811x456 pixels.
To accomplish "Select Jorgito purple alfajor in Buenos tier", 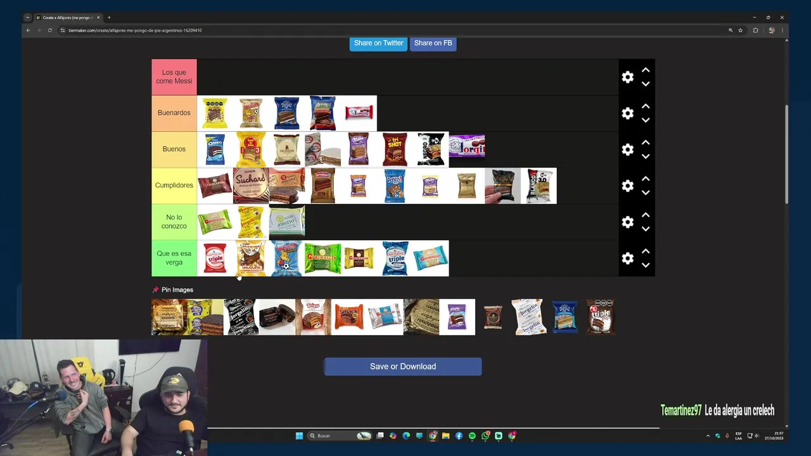I will (467, 146).
